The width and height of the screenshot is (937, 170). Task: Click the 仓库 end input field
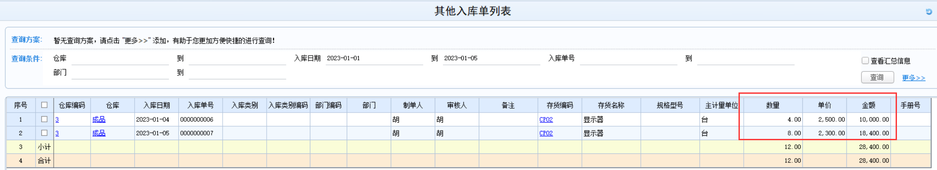pyautogui.click(x=237, y=59)
